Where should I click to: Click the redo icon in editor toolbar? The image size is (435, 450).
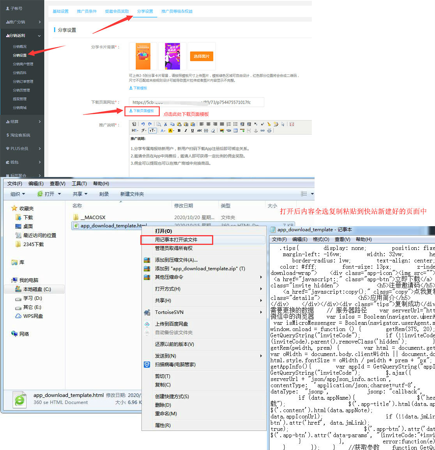point(150,124)
